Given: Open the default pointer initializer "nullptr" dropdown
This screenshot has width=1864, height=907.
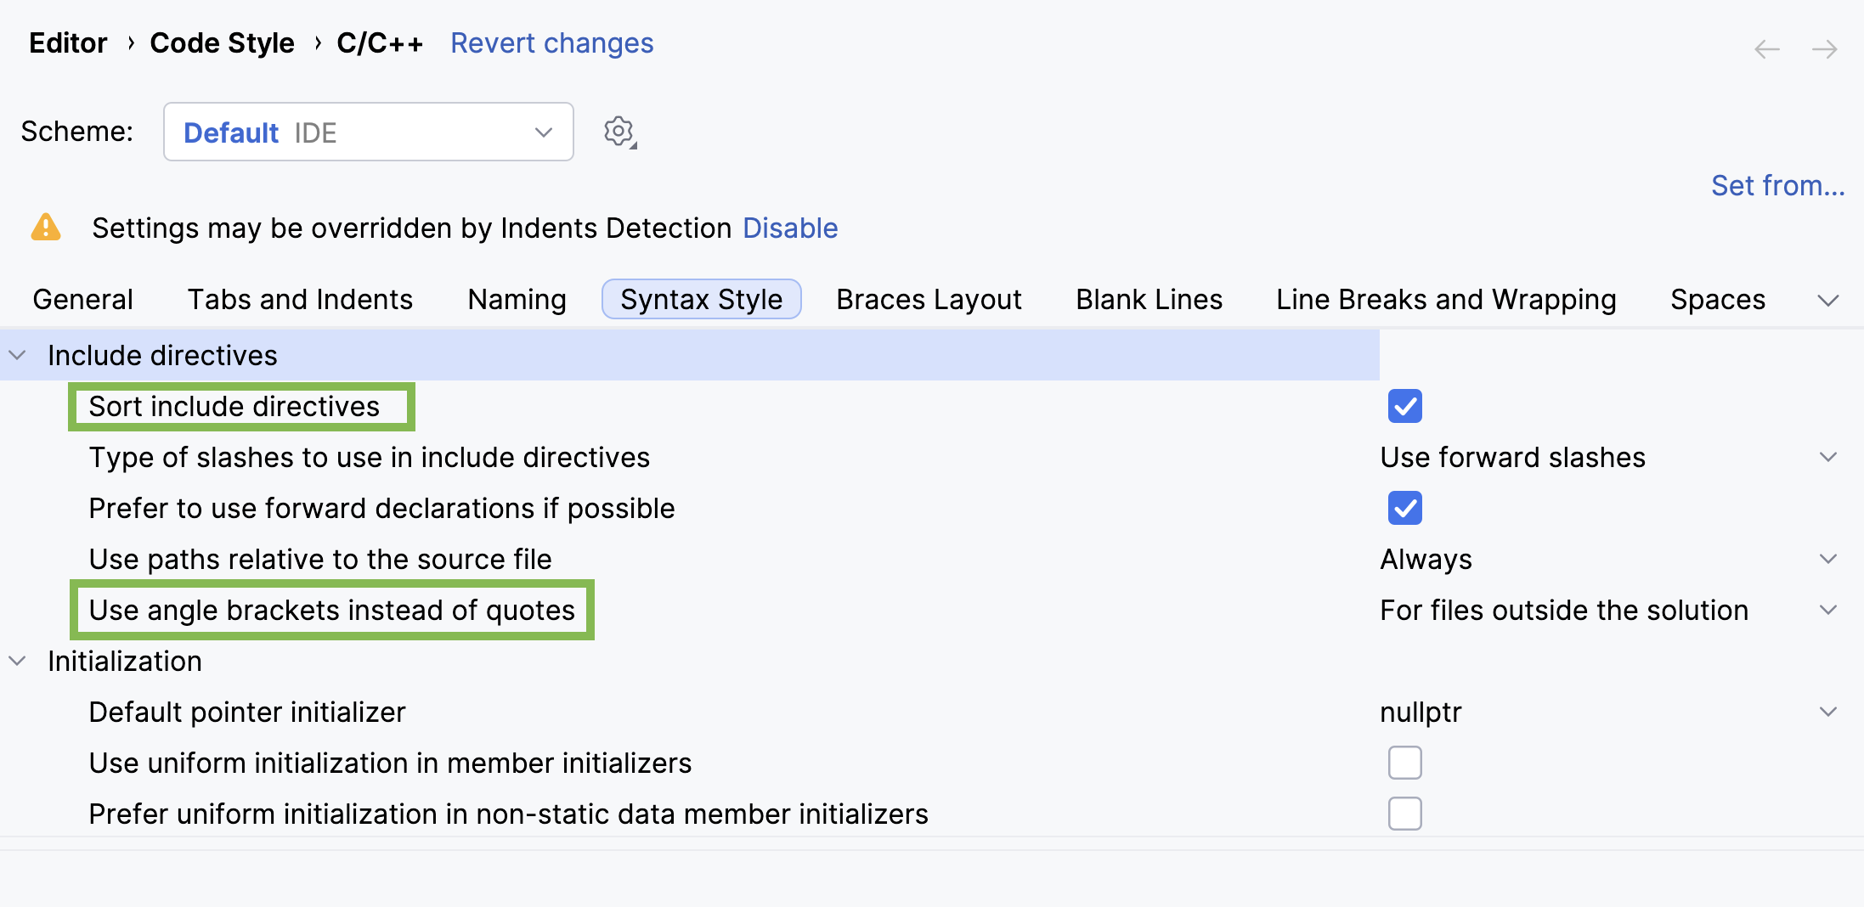Looking at the screenshot, I should pos(1827,712).
